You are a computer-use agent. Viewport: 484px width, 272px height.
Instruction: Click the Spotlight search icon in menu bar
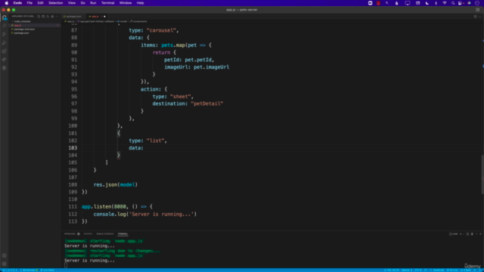point(453,3)
